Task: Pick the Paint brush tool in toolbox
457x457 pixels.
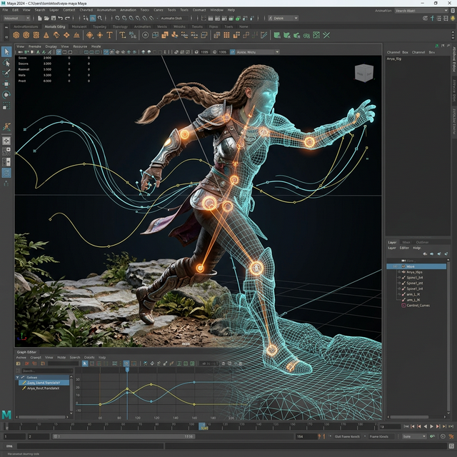Action: pyautogui.click(x=6, y=73)
